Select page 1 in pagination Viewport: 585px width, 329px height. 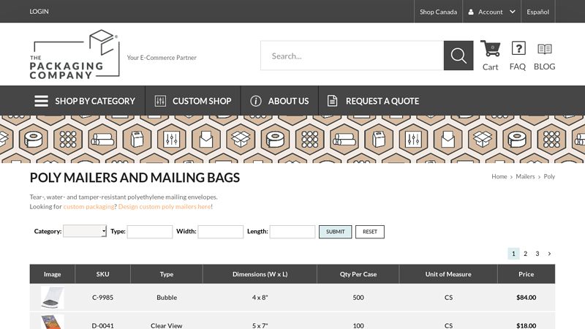pos(513,254)
